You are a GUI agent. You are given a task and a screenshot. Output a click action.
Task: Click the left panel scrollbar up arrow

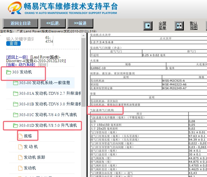point(83,35)
